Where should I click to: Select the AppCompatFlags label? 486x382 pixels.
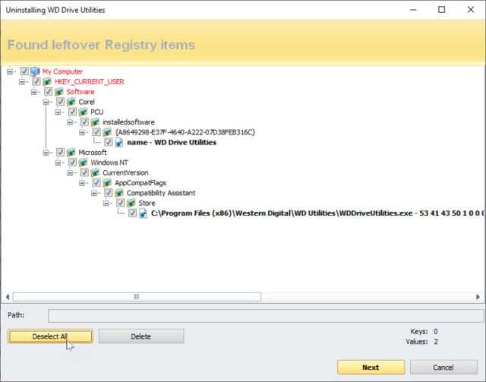[140, 183]
